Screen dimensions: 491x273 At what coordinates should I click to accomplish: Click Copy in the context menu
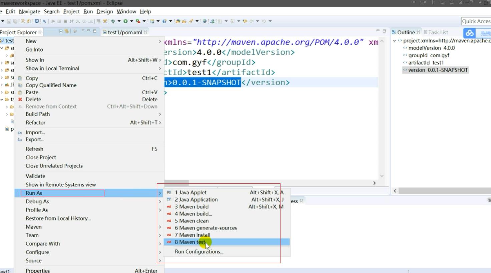coord(89,78)
